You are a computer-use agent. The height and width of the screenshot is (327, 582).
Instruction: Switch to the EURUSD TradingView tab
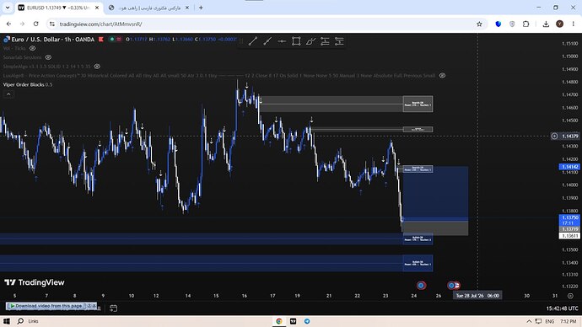coord(59,8)
